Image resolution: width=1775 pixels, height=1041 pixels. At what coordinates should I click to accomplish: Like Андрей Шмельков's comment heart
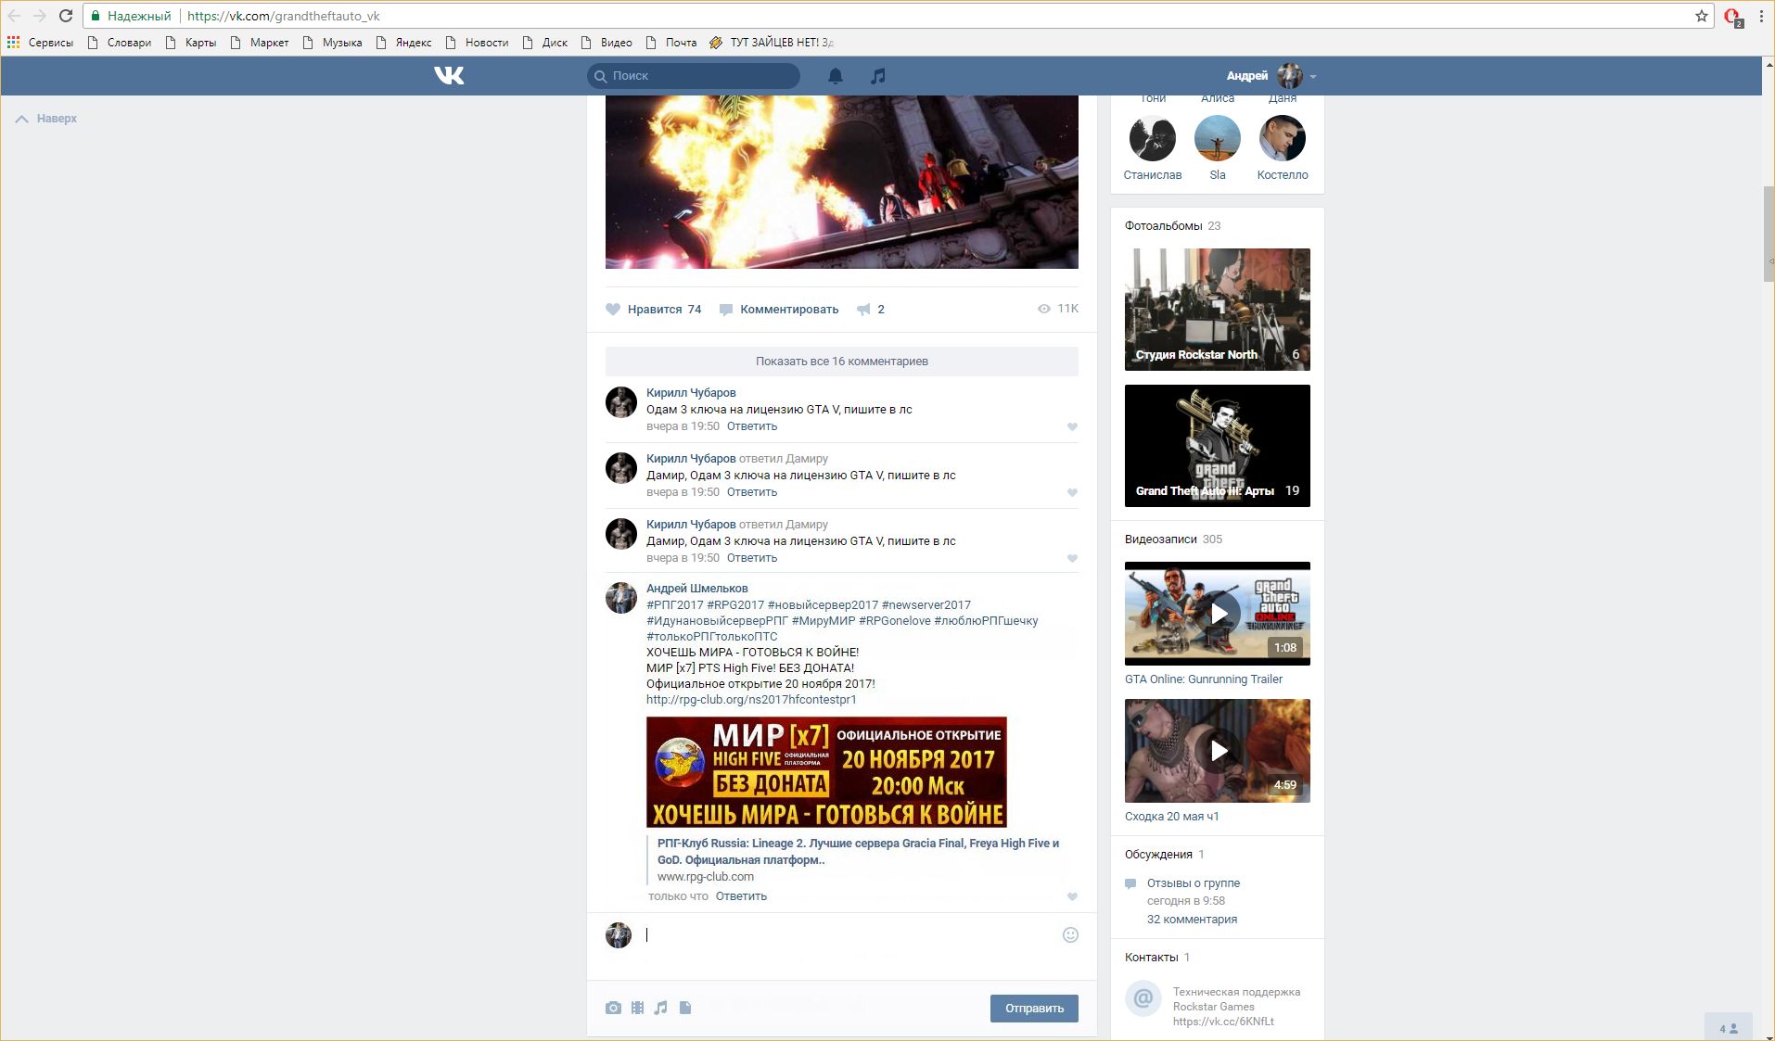pyautogui.click(x=1072, y=897)
